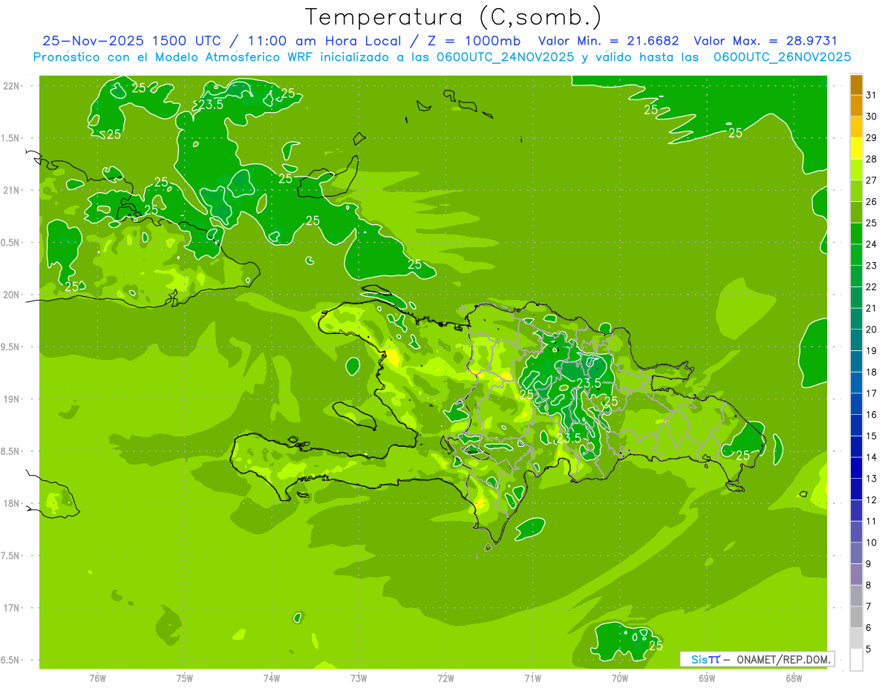Click the '74W' longitude axis label

(272, 678)
